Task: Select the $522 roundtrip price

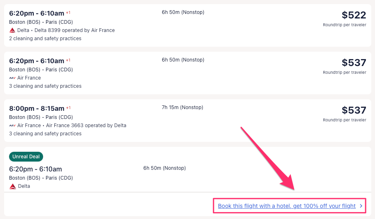Action: pos(354,15)
